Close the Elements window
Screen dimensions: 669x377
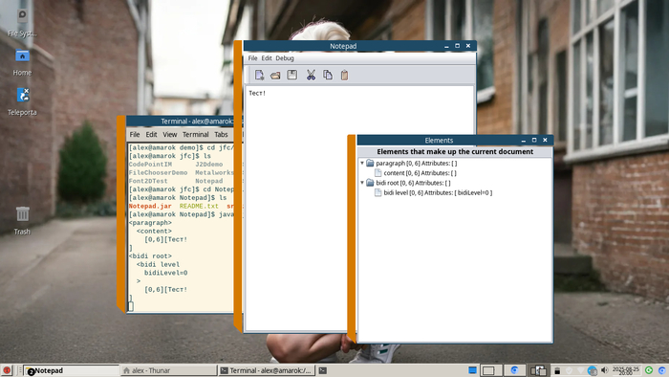pos(545,140)
